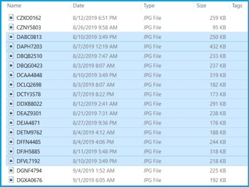The width and height of the screenshot is (249, 187).
Task: Select the DBQG0423 file icon
Action: 11,65
